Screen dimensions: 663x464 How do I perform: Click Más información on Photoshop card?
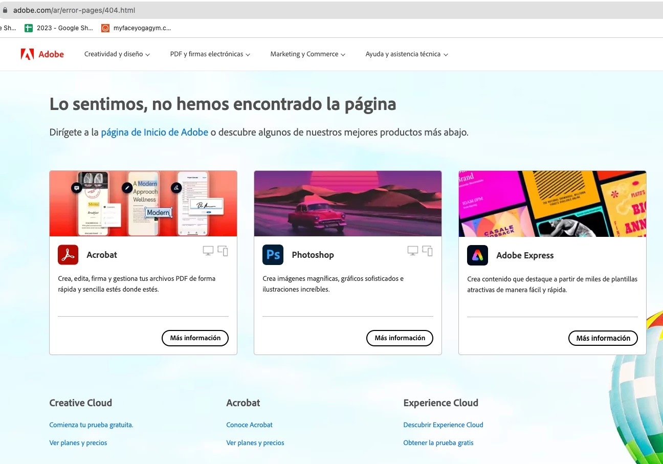click(400, 338)
